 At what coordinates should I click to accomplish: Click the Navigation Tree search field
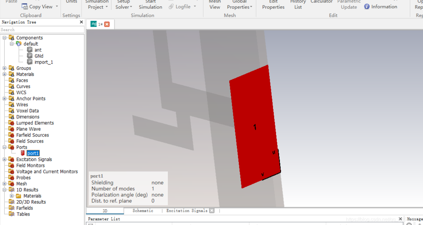[42, 29]
